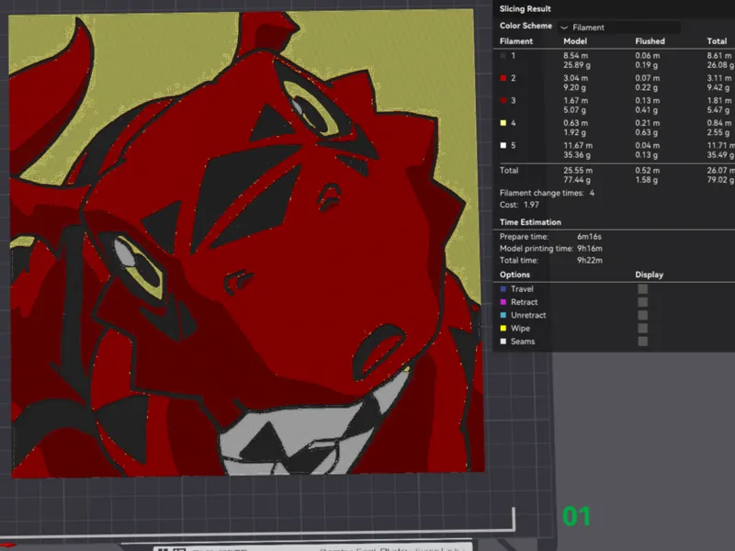Click the Retract magenta legend swatch
Image resolution: width=735 pixels, height=551 pixels.
click(503, 302)
